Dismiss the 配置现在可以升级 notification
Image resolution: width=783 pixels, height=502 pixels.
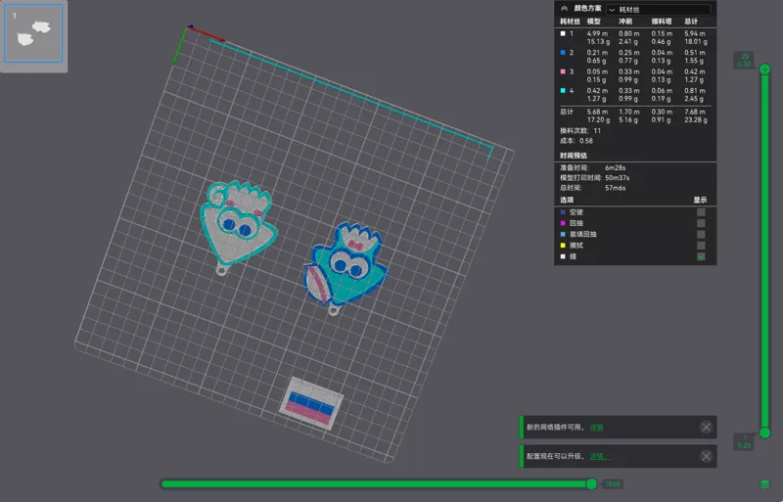706,456
